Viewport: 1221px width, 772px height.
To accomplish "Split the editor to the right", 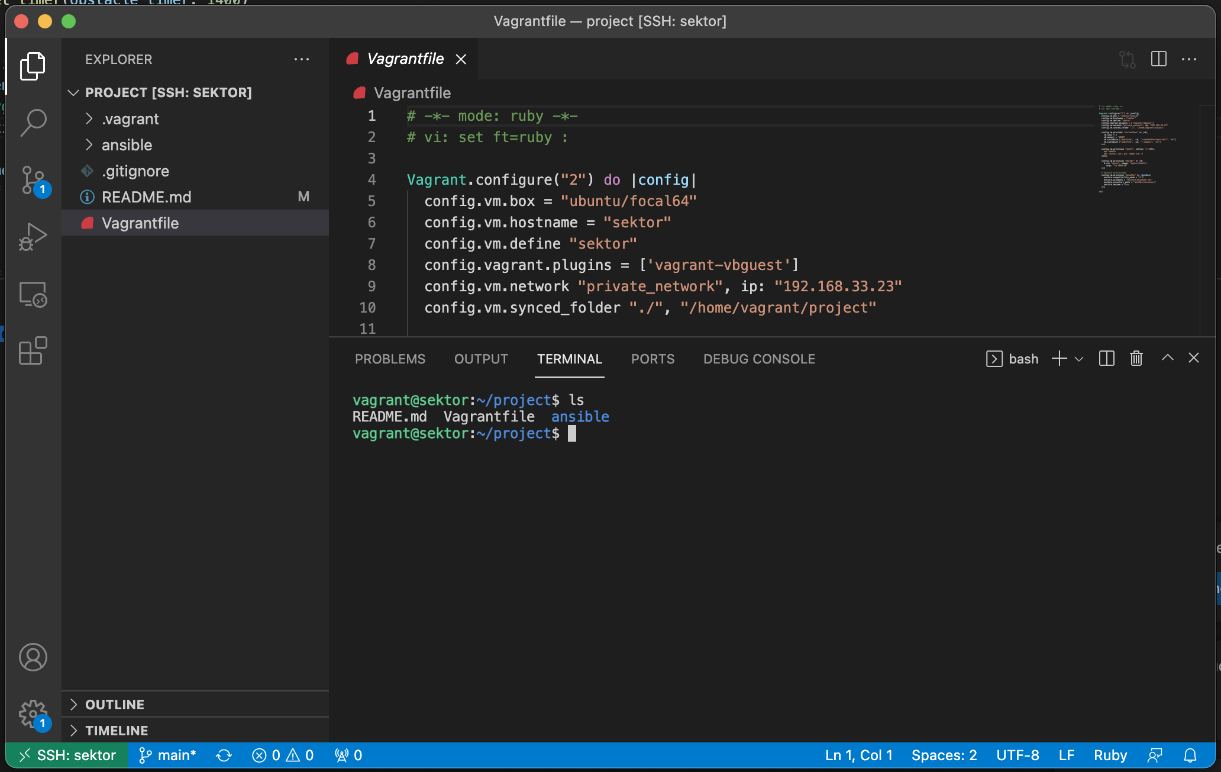I will (1159, 59).
